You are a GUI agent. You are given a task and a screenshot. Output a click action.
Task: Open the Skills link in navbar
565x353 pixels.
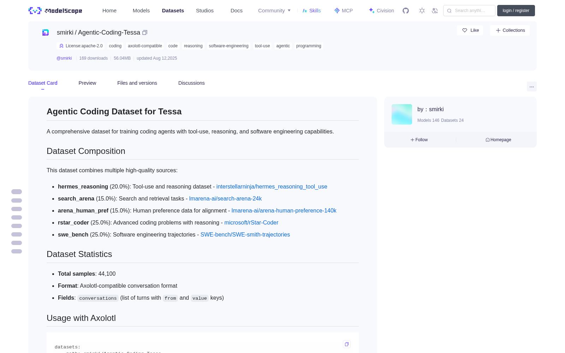pos(312,11)
